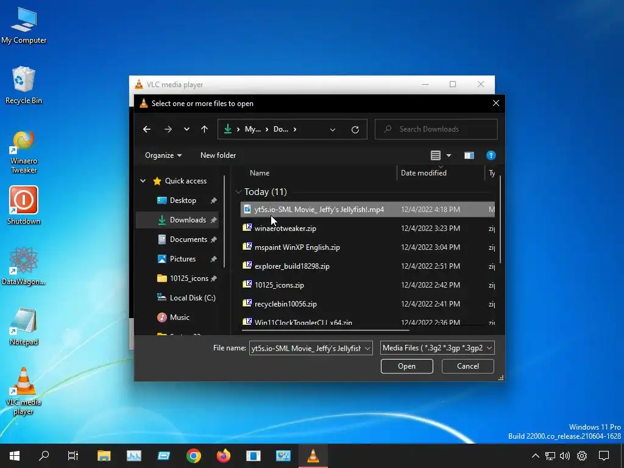
Task: Click the taskbar search magnifier
Action: (44, 456)
